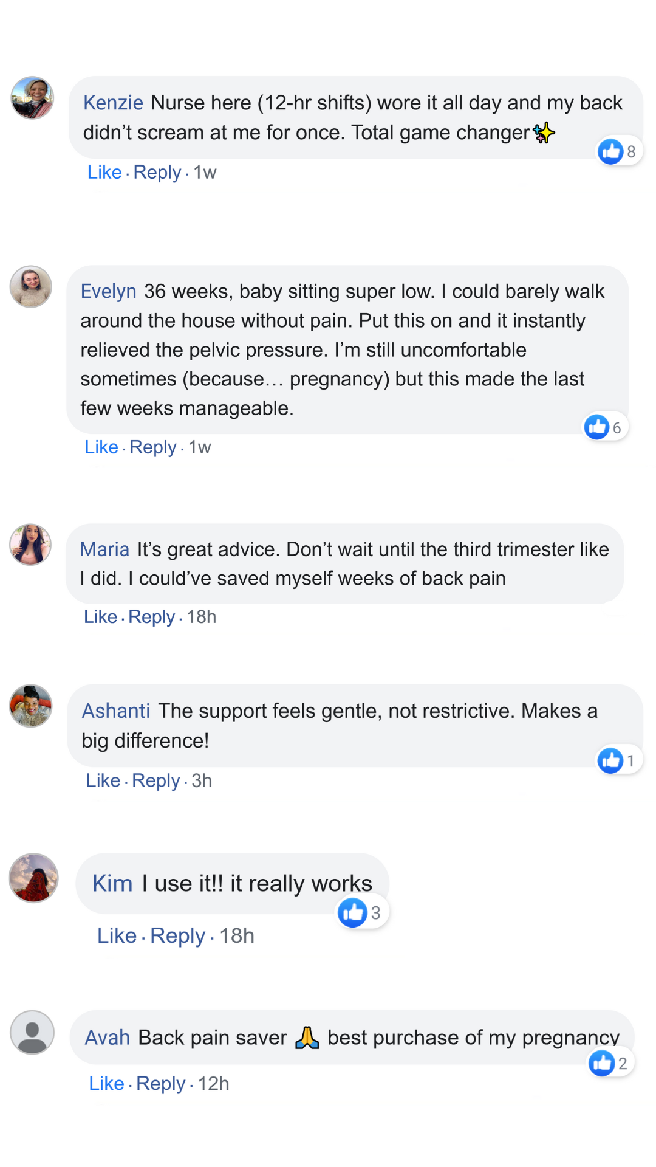Image resolution: width=656 pixels, height=1167 pixels.
Task: Open Maria's profile picture
Action: point(30,545)
